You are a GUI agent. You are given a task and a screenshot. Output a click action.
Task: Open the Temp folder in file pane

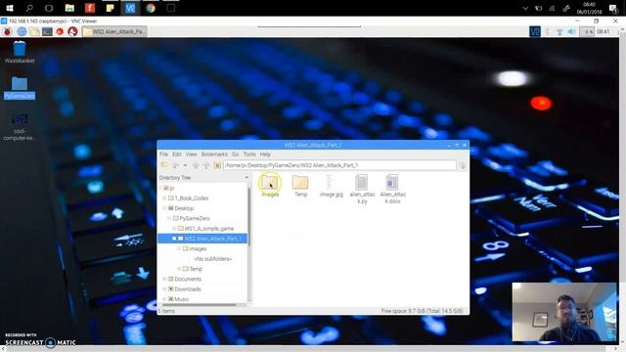click(x=300, y=186)
